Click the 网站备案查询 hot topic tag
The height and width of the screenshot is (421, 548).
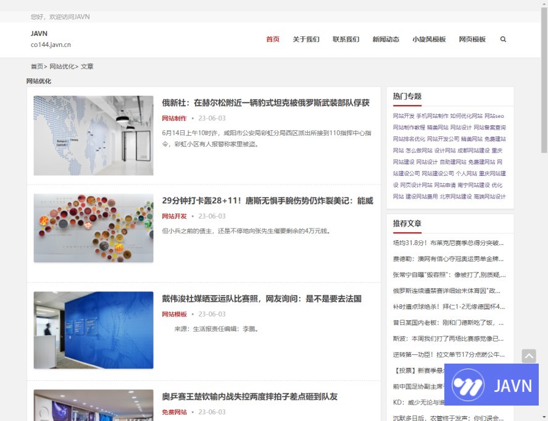coord(489,127)
